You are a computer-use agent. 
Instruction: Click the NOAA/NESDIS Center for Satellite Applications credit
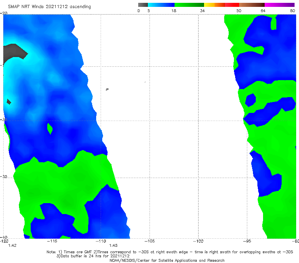167,260
